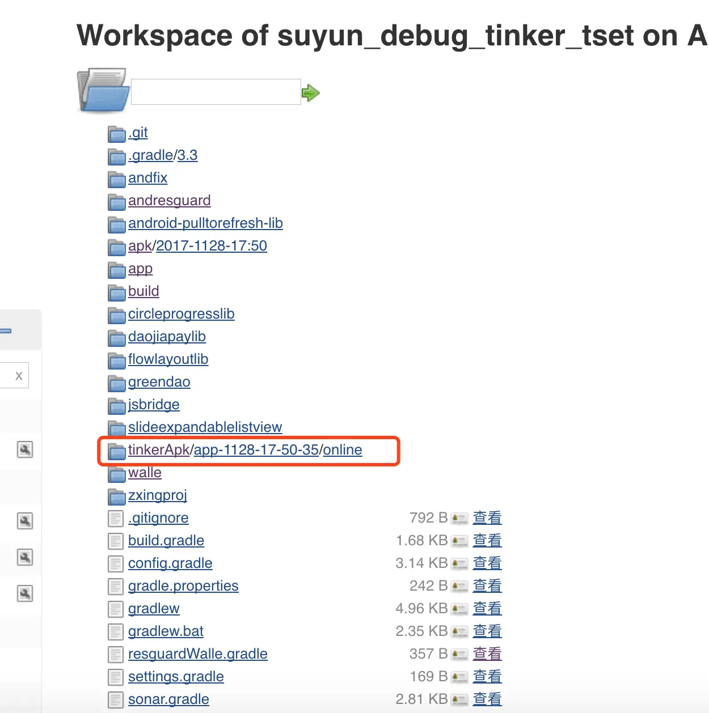Open the andresguard folder
709x713 pixels.
pyautogui.click(x=170, y=201)
